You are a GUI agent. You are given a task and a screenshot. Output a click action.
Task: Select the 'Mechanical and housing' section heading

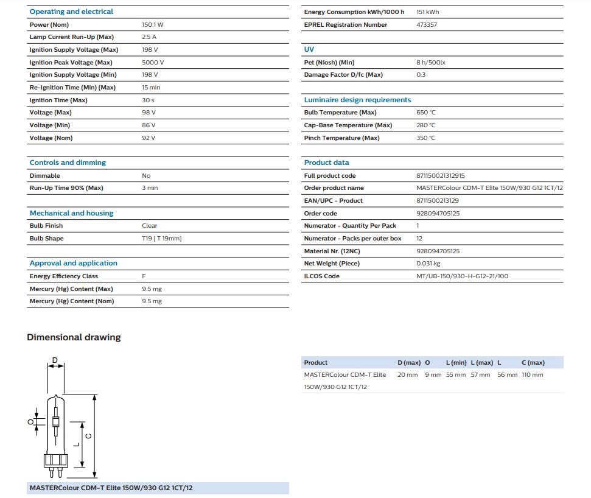click(x=72, y=213)
